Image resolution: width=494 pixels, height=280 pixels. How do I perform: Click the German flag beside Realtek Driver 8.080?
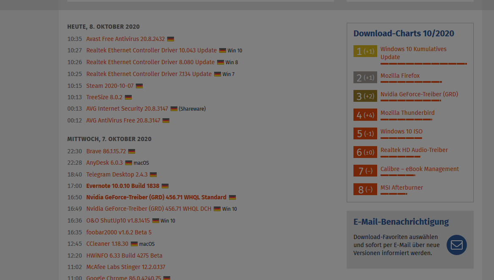coord(221,62)
